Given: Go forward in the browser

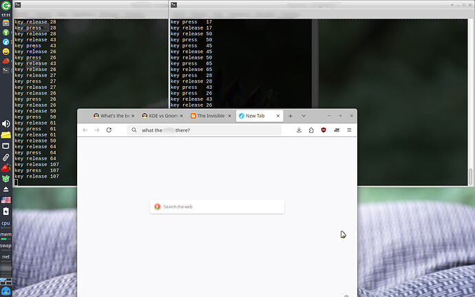Looking at the screenshot, I should [x=97, y=130].
